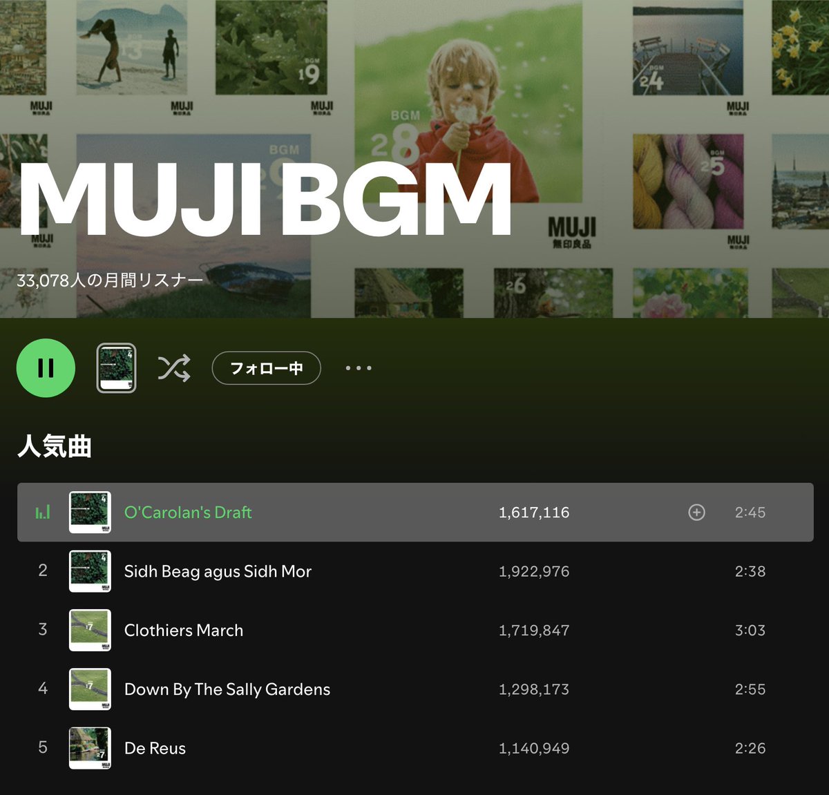Open album art for Down By The Sally Gardens

(90, 689)
